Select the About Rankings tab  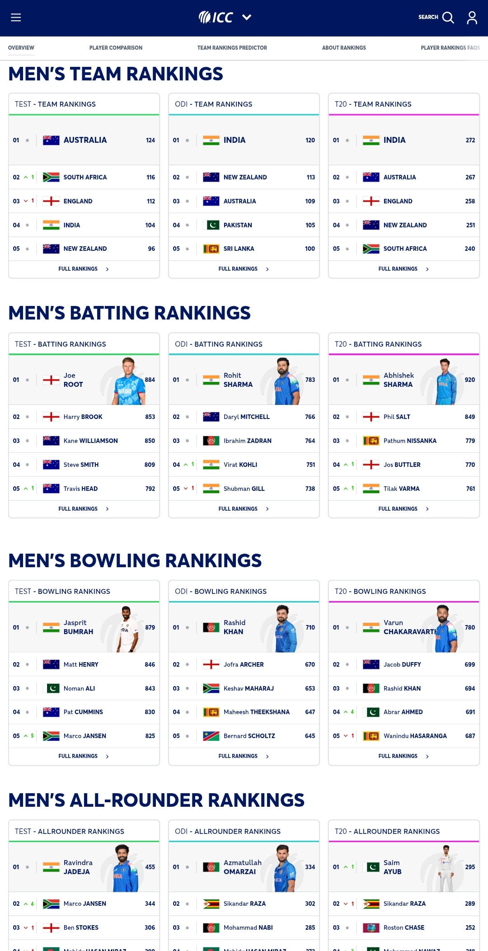click(x=344, y=48)
